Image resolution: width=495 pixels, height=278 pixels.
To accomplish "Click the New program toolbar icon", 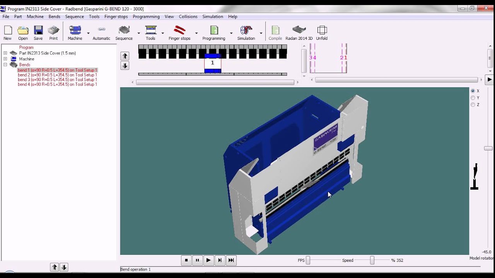I will click(x=8, y=31).
